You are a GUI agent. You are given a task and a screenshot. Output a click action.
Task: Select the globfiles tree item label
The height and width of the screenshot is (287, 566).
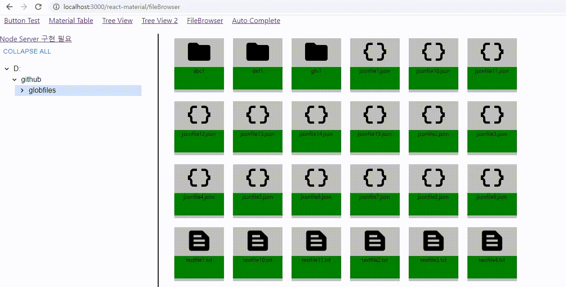tap(42, 90)
